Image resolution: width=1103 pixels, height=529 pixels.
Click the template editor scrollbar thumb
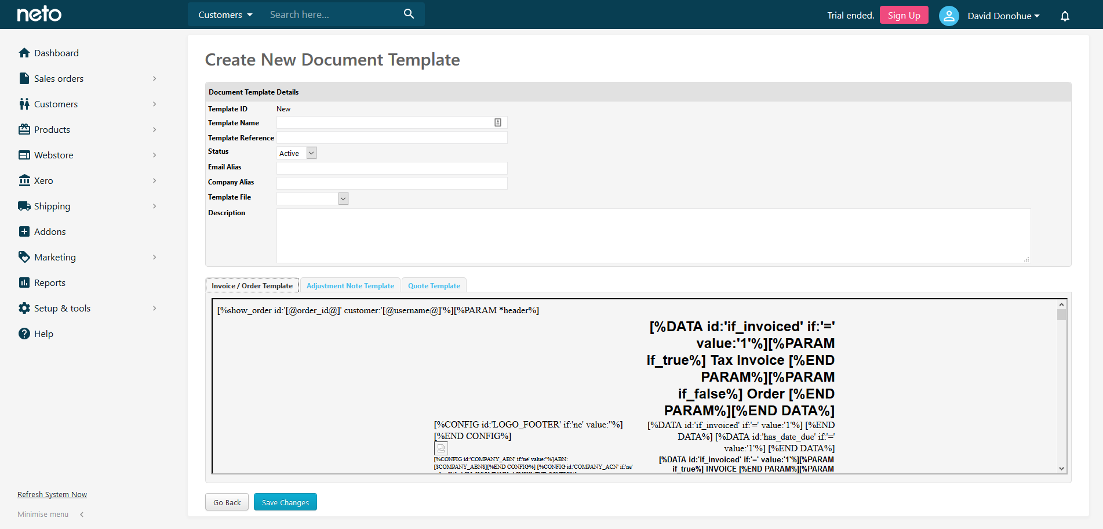tap(1061, 315)
